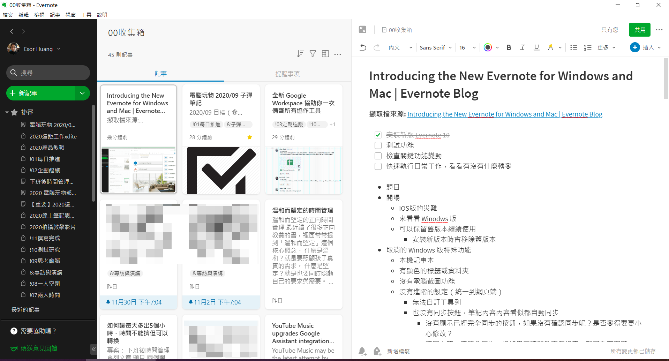Insert a numbered list
The height and width of the screenshot is (361, 669).
588,47
